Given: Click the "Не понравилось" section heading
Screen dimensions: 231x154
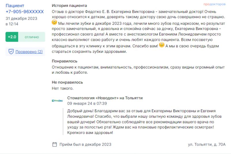Looking at the screenshot, I should point(67,82).
